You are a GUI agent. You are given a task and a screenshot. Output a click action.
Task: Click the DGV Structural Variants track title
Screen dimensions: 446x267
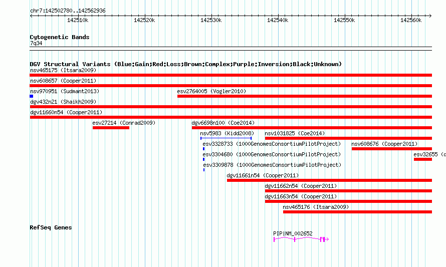point(186,64)
